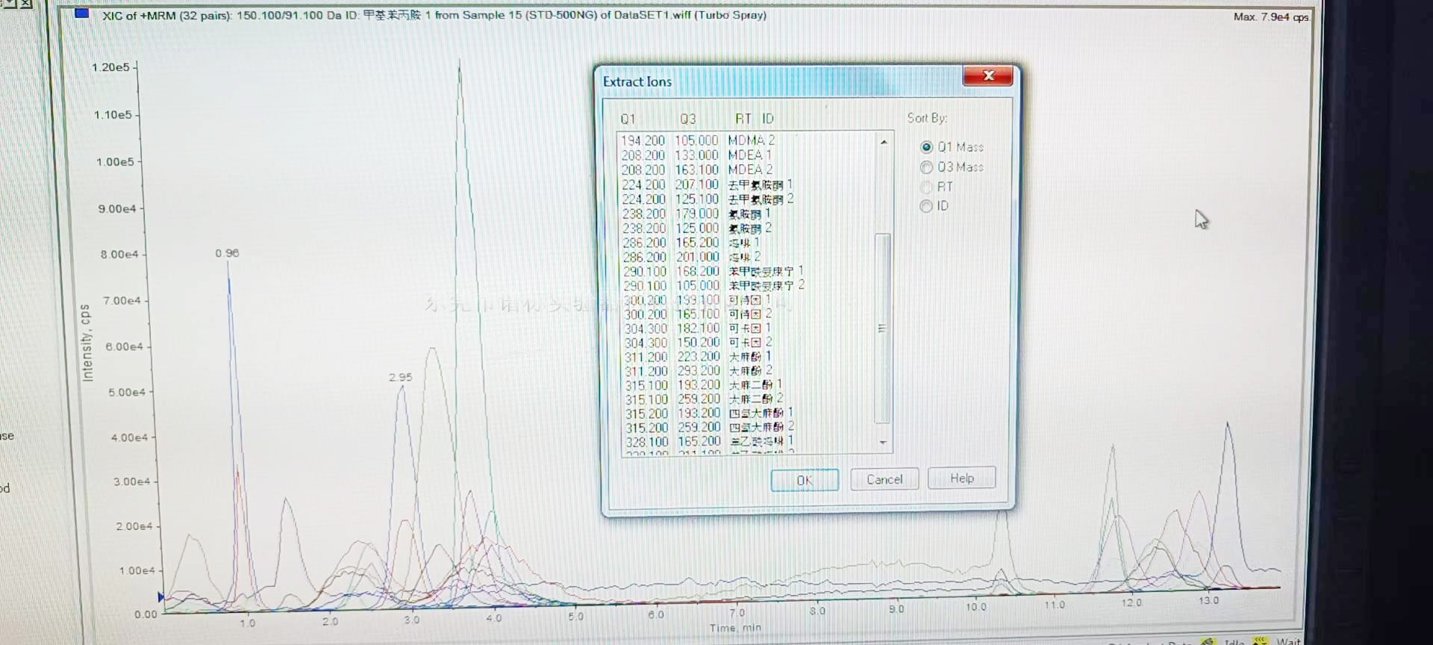Select the MDMA 2 ion pair row
This screenshot has width=1433, height=645.
pyautogui.click(x=698, y=140)
